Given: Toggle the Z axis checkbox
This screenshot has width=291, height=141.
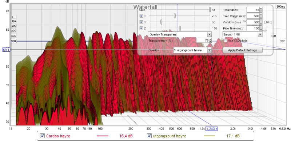Looking at the screenshot, I should click(x=141, y=28).
